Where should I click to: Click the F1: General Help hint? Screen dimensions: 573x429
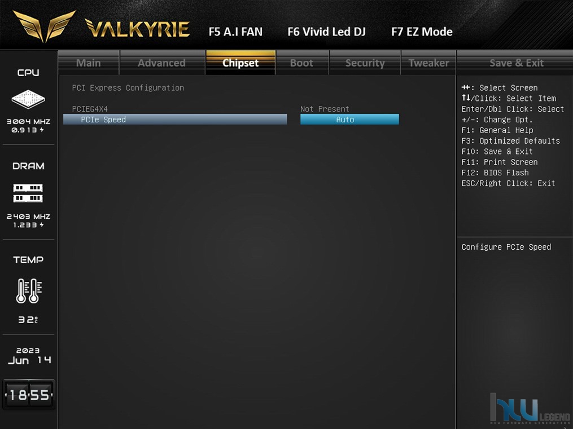pos(497,130)
